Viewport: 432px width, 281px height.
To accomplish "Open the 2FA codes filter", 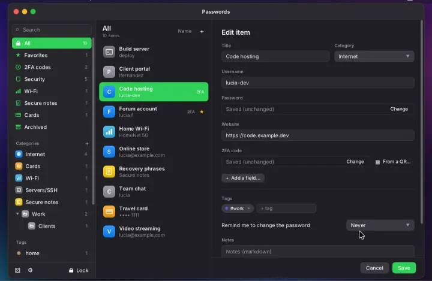I will [52, 67].
